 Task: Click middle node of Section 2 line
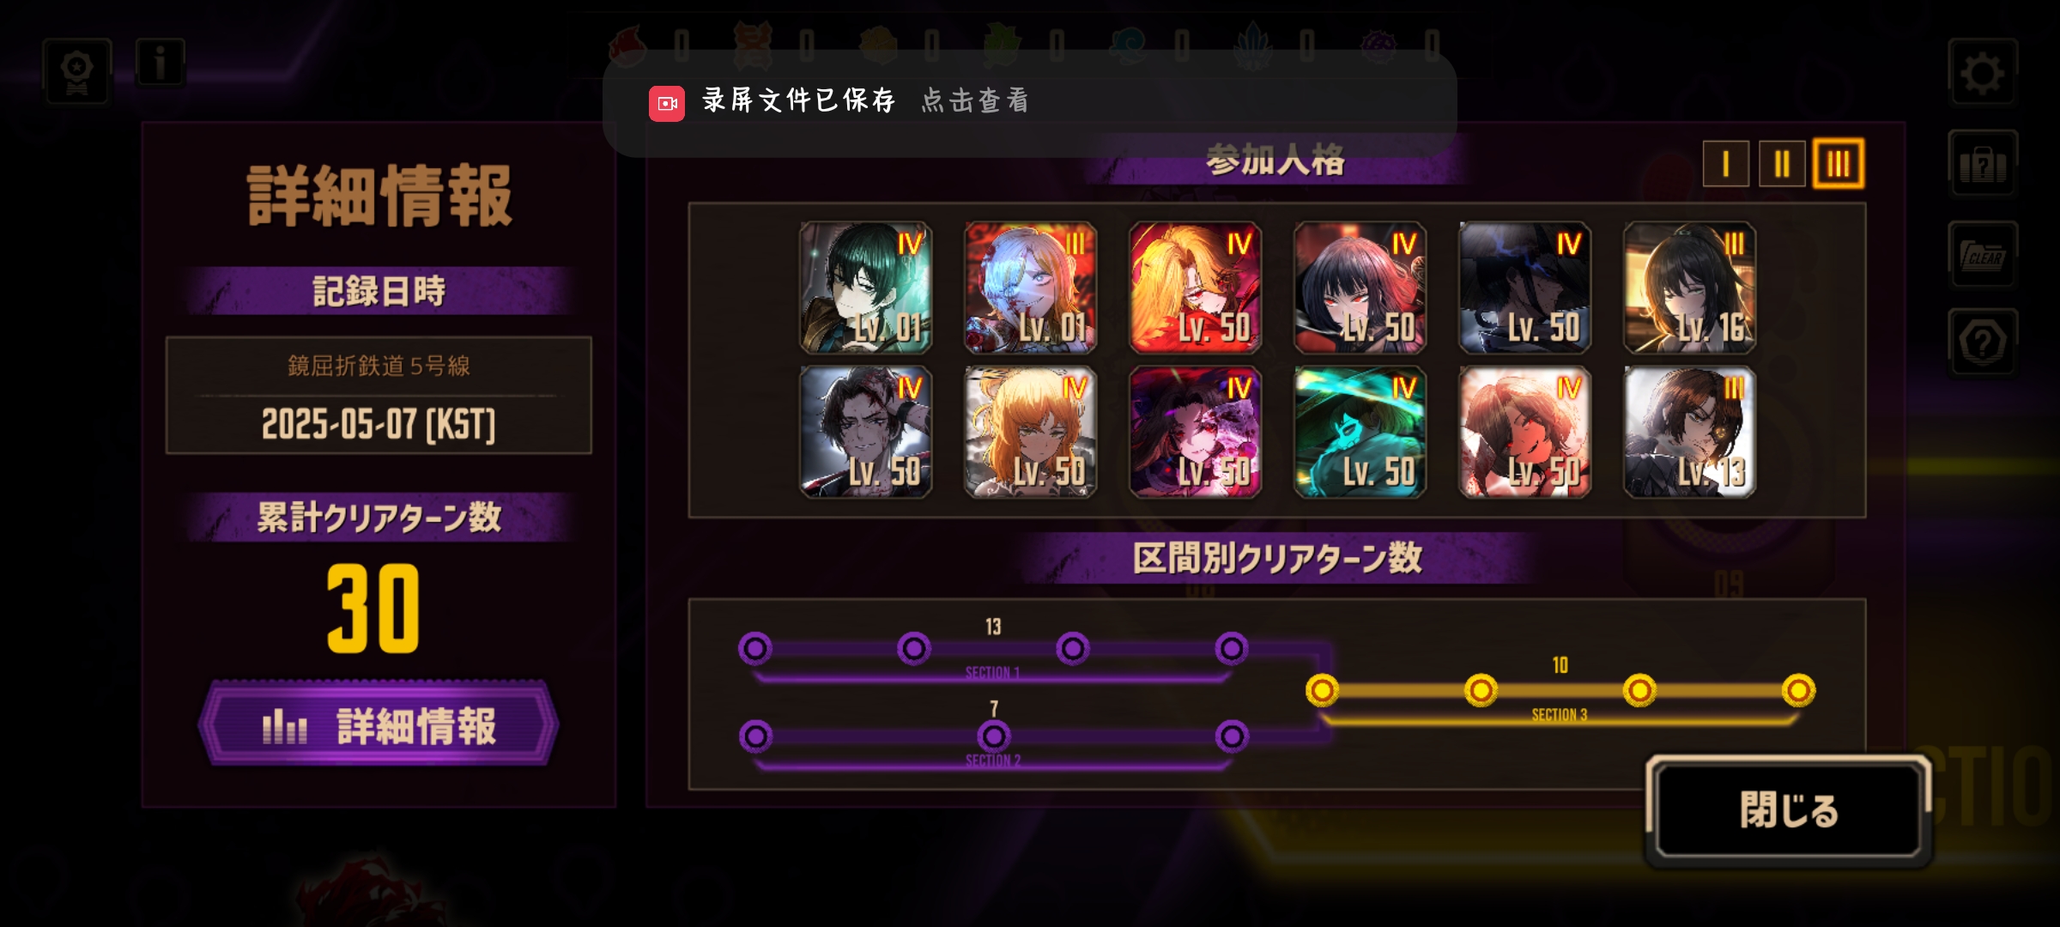994,736
